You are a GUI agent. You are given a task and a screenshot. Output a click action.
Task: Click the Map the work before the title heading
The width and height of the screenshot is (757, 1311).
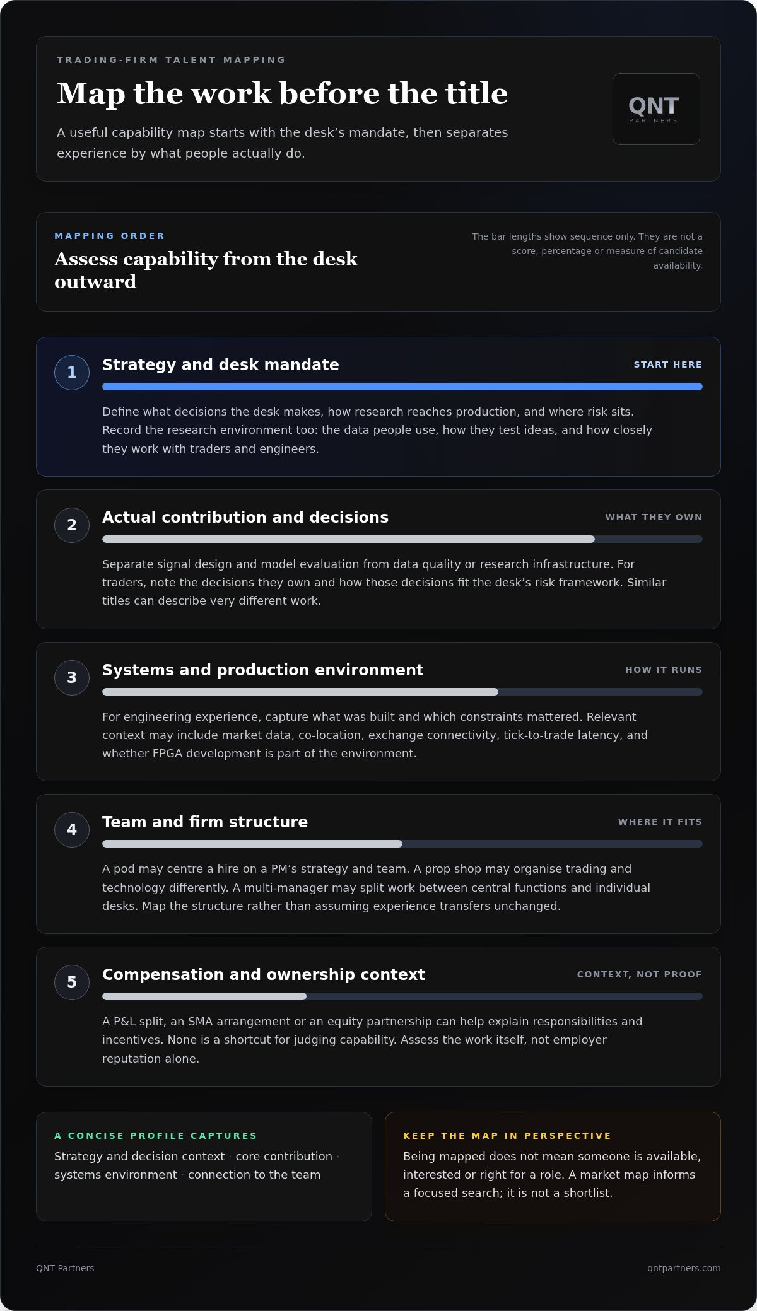[x=282, y=94]
